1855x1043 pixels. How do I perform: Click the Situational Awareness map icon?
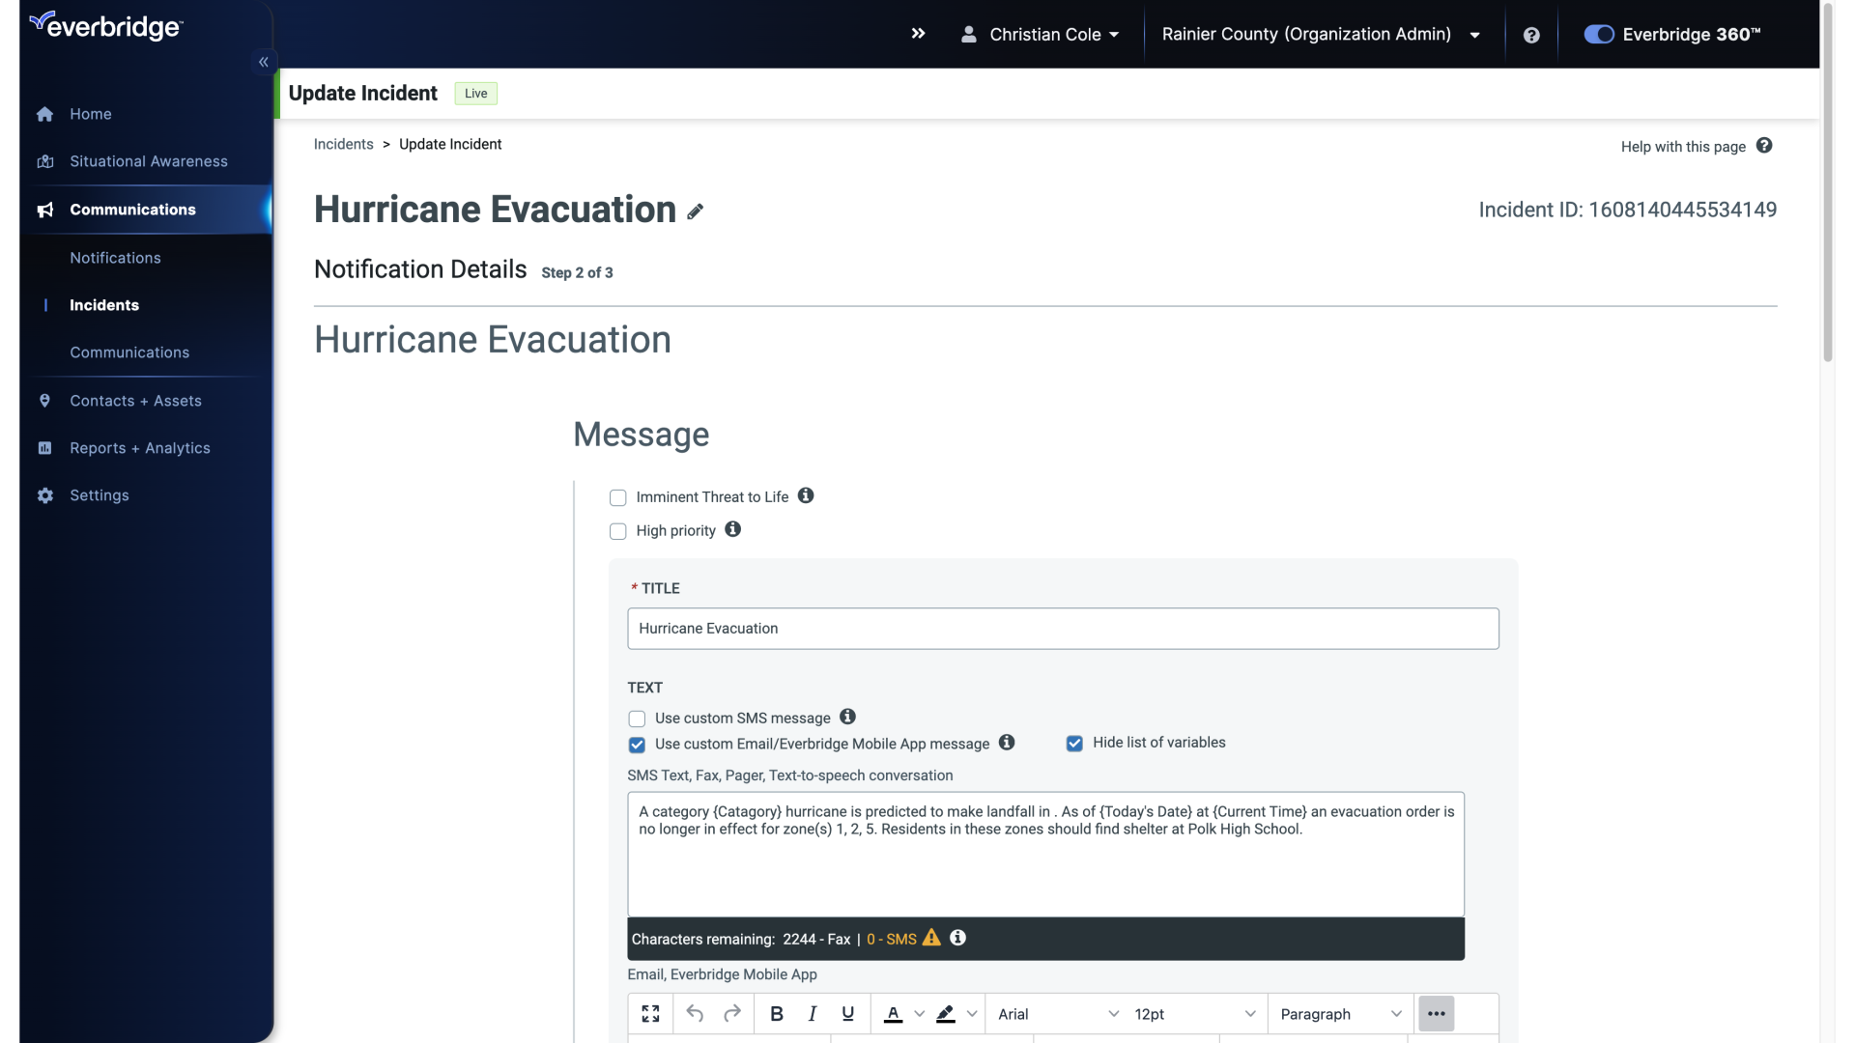pyautogui.click(x=44, y=161)
